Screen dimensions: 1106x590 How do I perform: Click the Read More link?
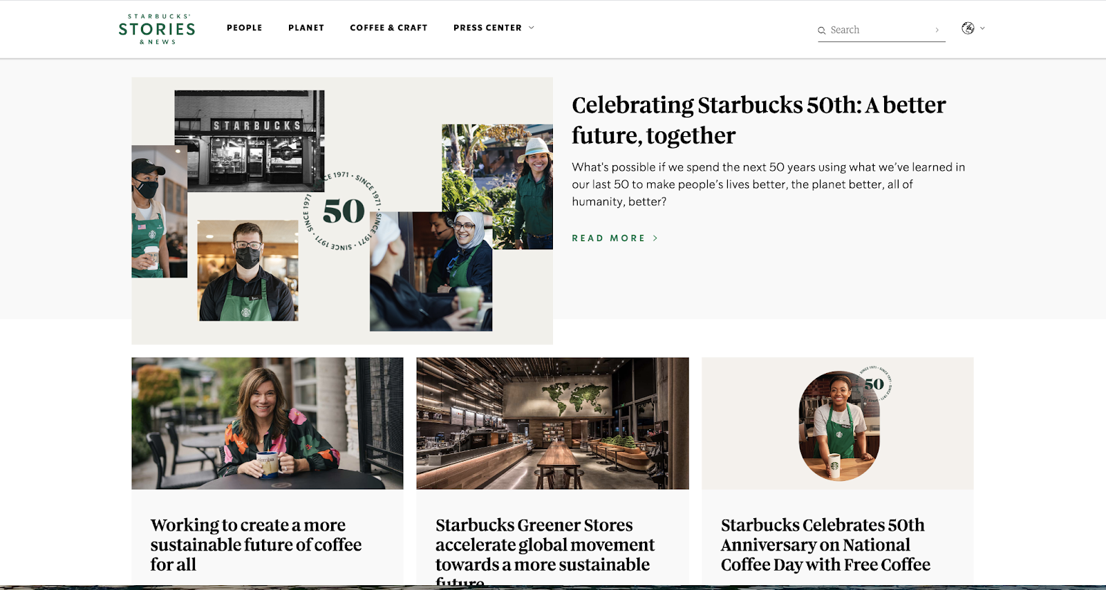608,238
